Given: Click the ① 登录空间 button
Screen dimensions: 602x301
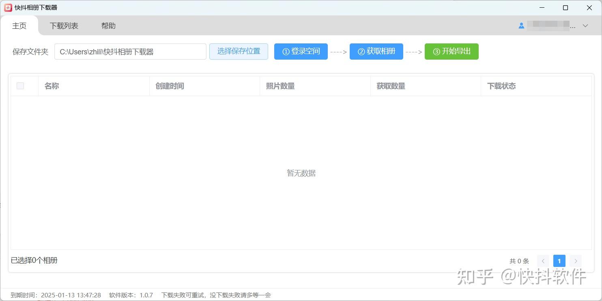Looking at the screenshot, I should click(301, 52).
